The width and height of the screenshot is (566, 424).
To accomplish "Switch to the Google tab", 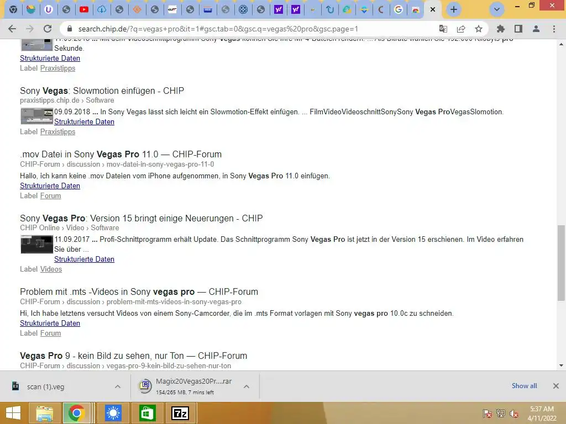I will [x=398, y=9].
